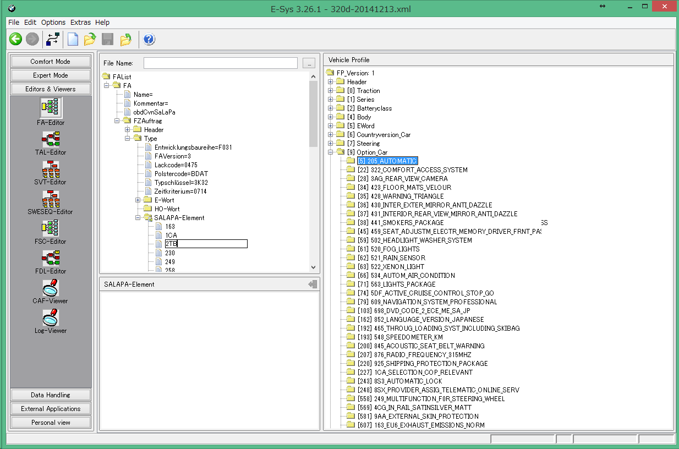Select the obdCvnSaLaPa entry
The image size is (679, 449).
click(x=154, y=112)
